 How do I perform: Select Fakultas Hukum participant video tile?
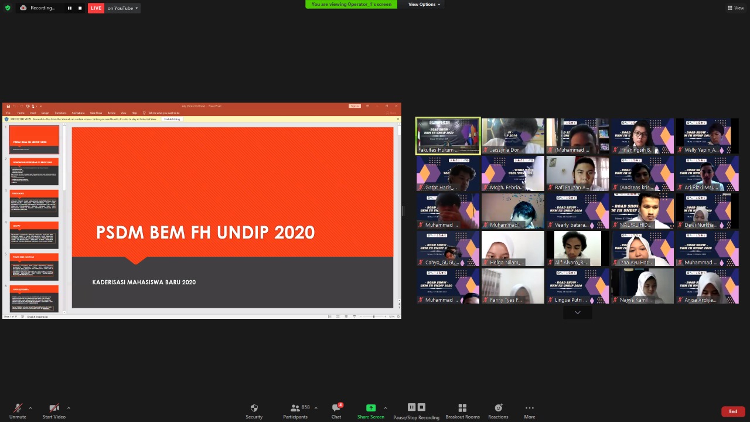(448, 136)
